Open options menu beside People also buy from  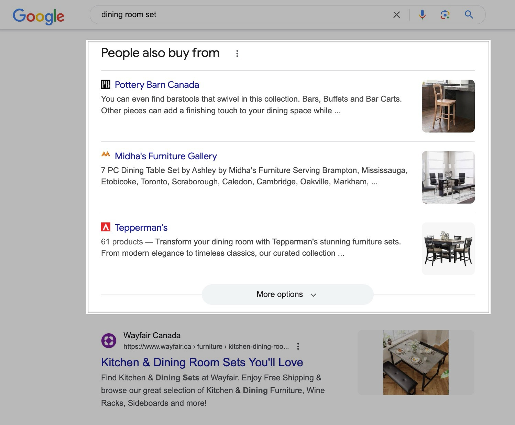click(x=237, y=54)
